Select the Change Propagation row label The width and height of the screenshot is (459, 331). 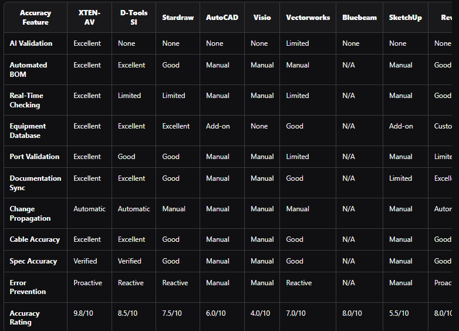click(30, 214)
